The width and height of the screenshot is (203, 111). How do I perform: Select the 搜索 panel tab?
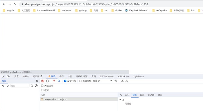(x=4, y=81)
